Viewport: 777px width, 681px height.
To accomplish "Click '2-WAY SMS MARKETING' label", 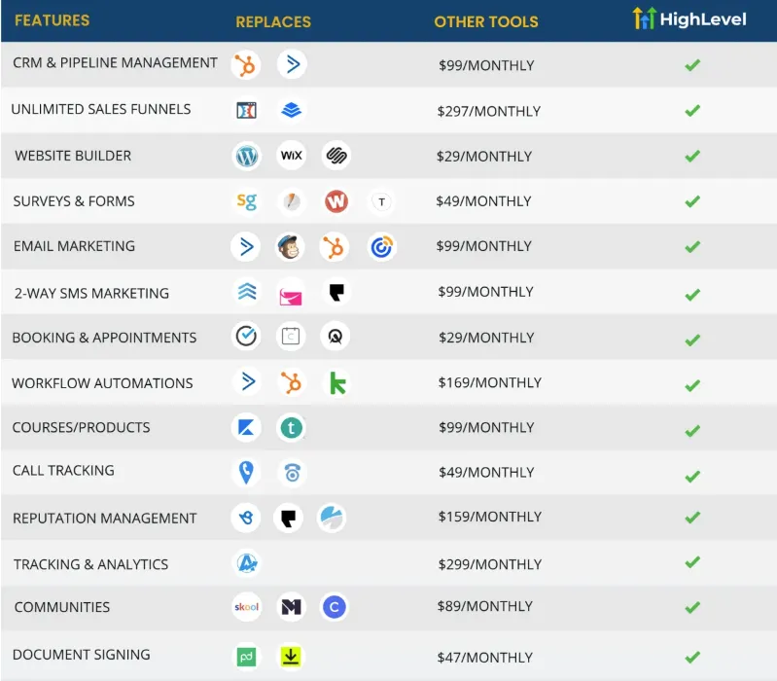I will [91, 294].
